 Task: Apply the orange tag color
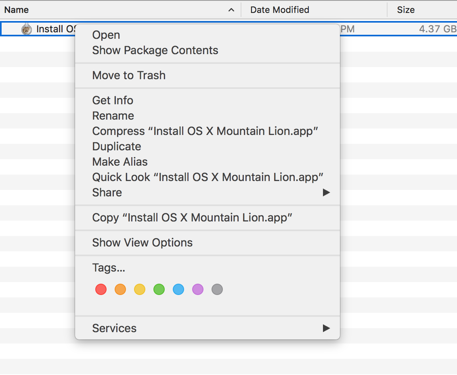120,289
